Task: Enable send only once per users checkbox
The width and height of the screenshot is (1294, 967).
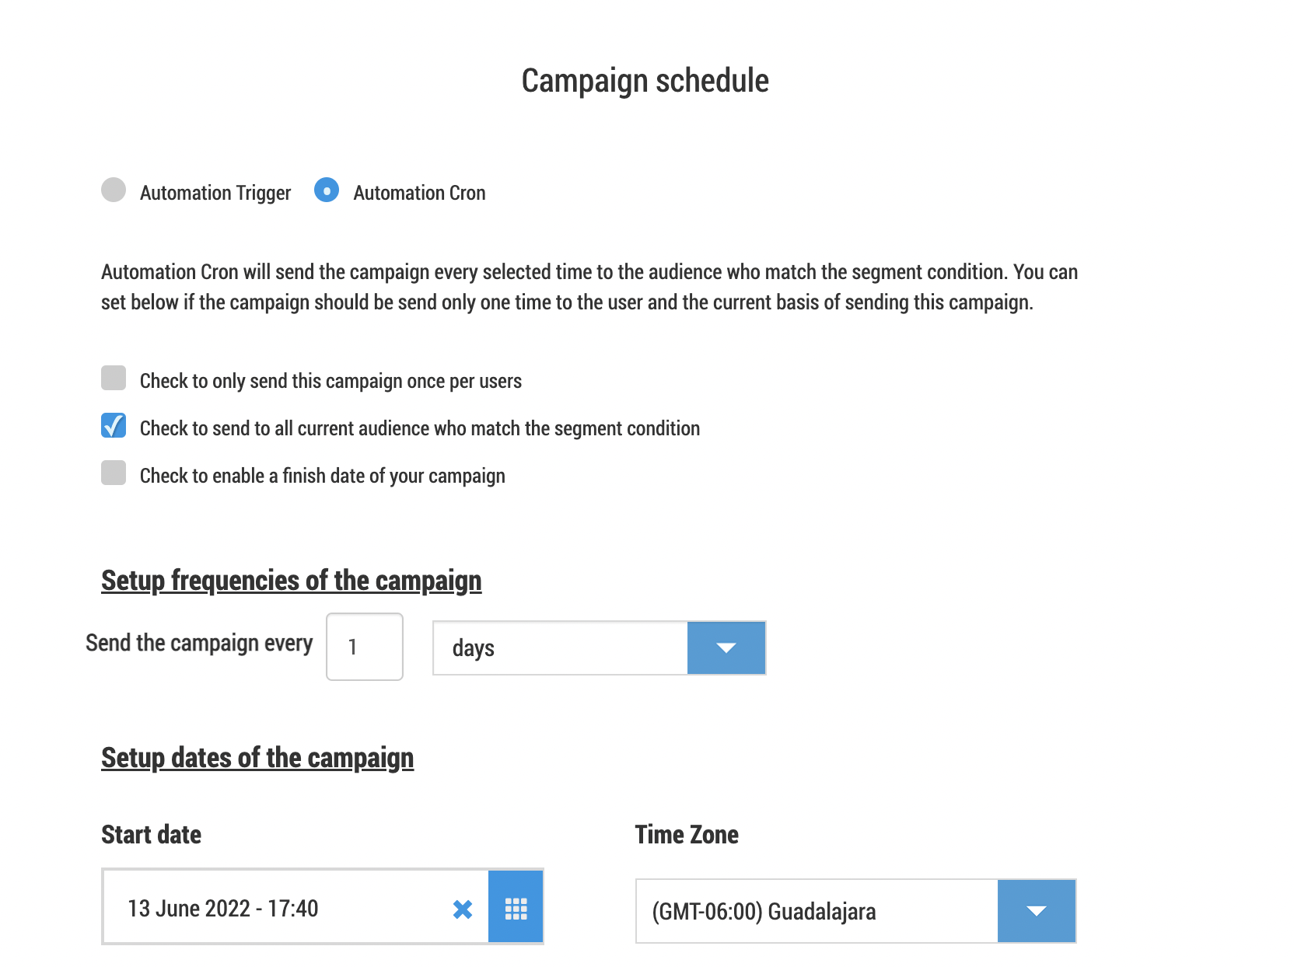Action: [x=114, y=378]
